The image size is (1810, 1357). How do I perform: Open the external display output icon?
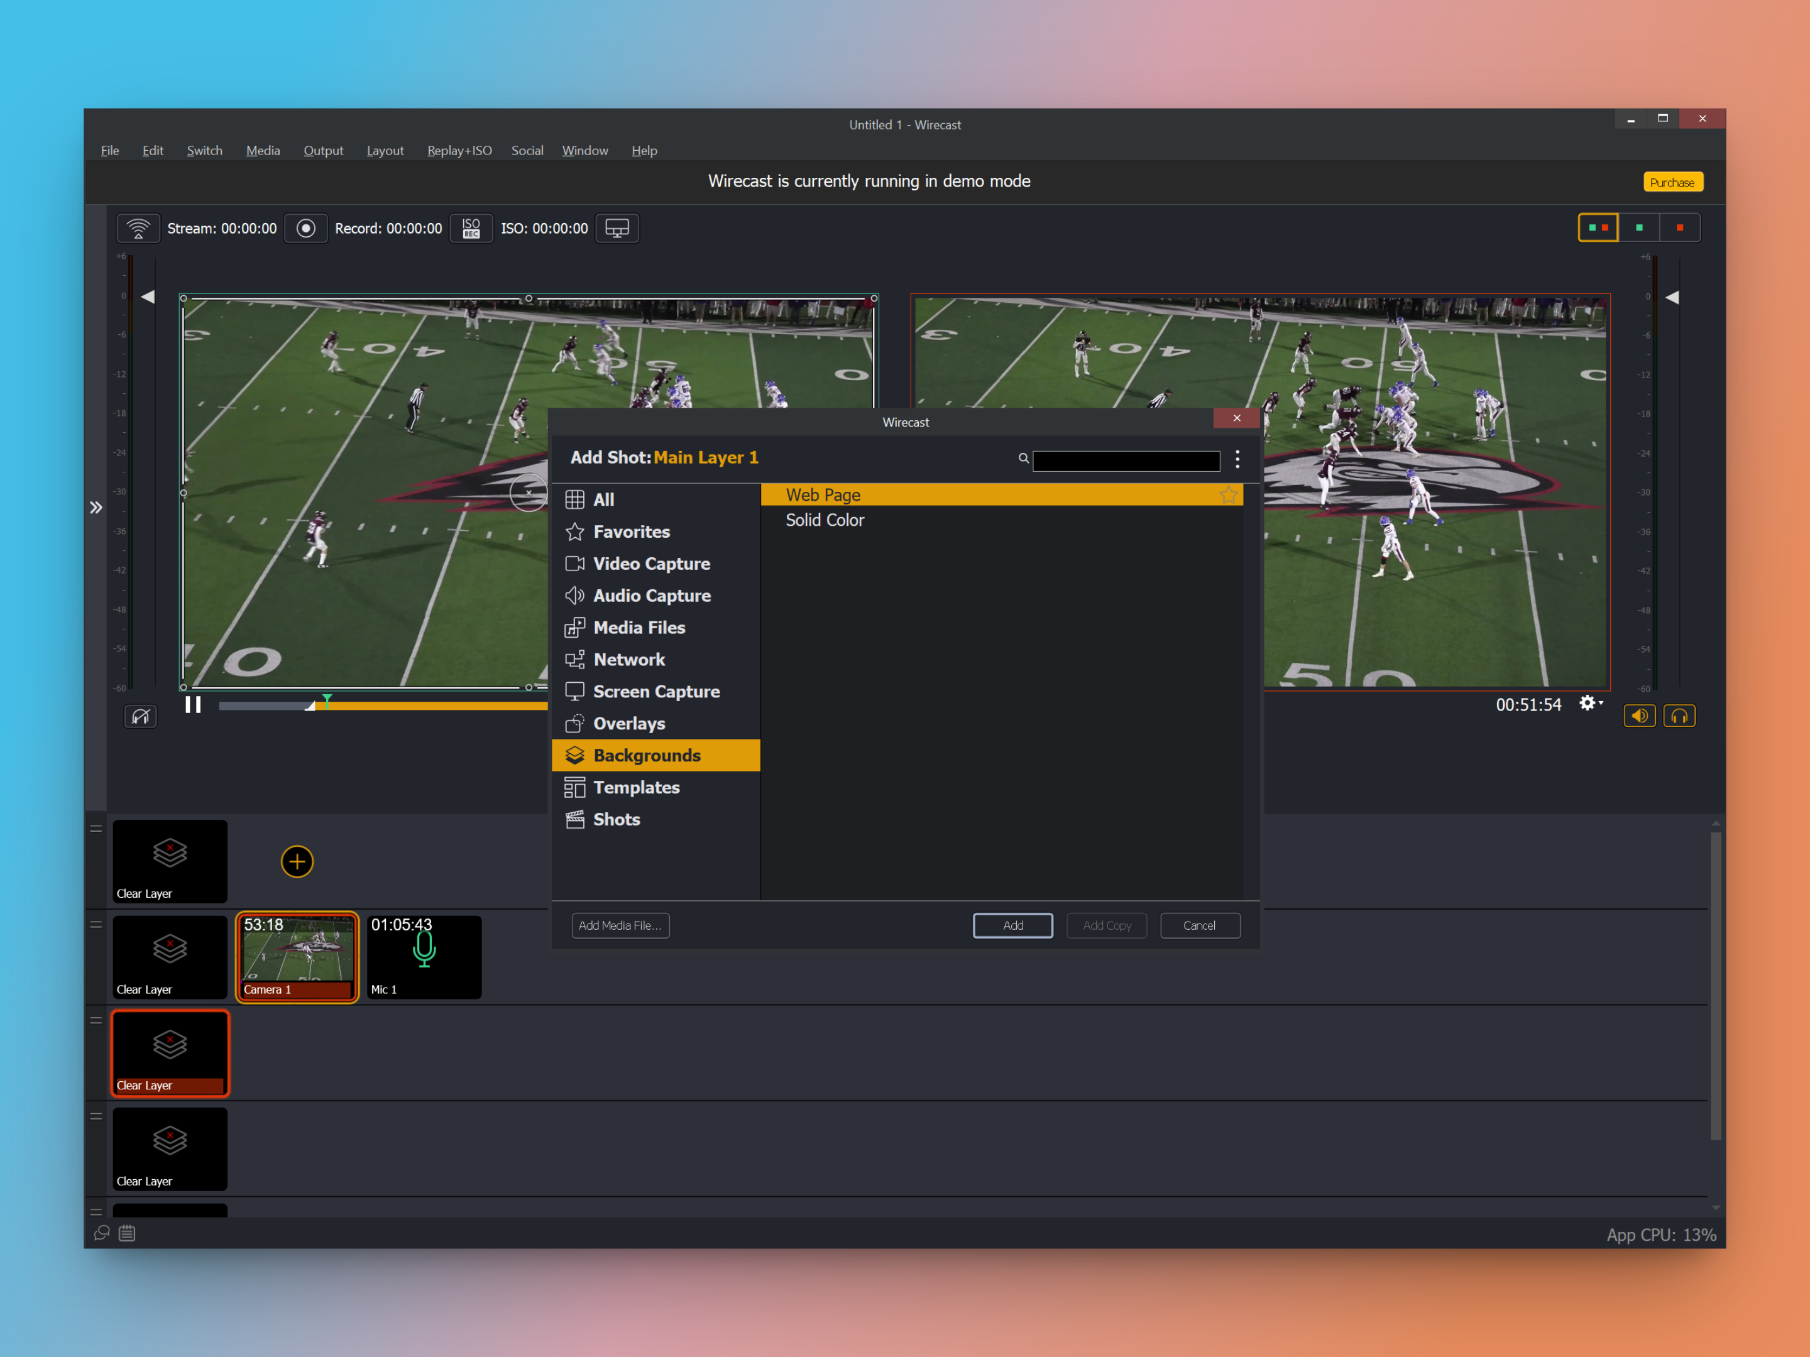(x=617, y=228)
